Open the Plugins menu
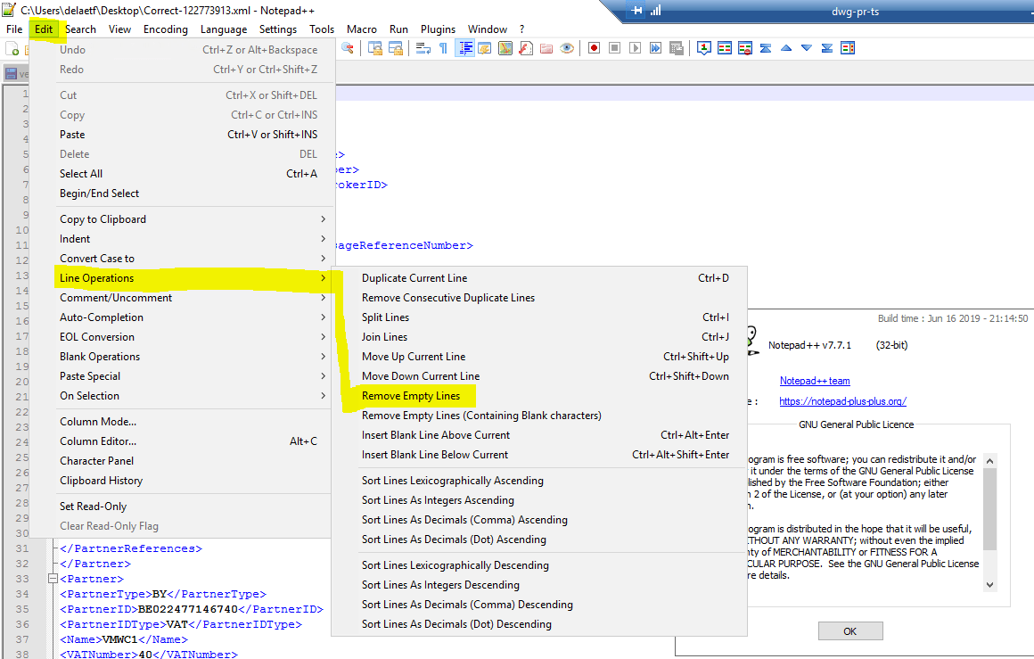 (438, 29)
